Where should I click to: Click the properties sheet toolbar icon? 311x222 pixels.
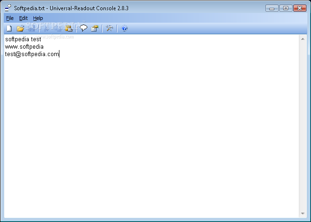[x=95, y=28]
